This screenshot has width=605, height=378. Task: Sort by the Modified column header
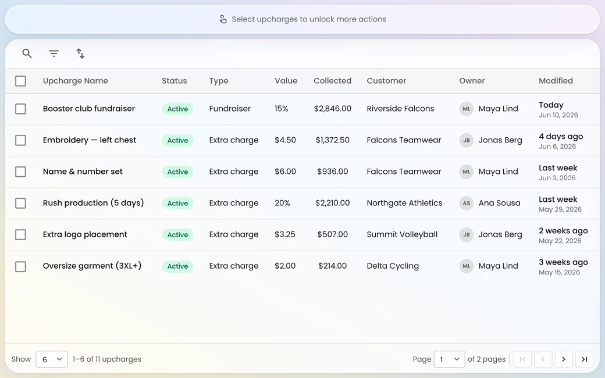point(556,81)
